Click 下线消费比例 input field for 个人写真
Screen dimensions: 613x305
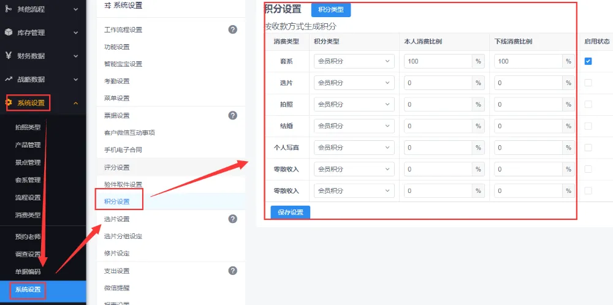pyautogui.click(x=528, y=148)
